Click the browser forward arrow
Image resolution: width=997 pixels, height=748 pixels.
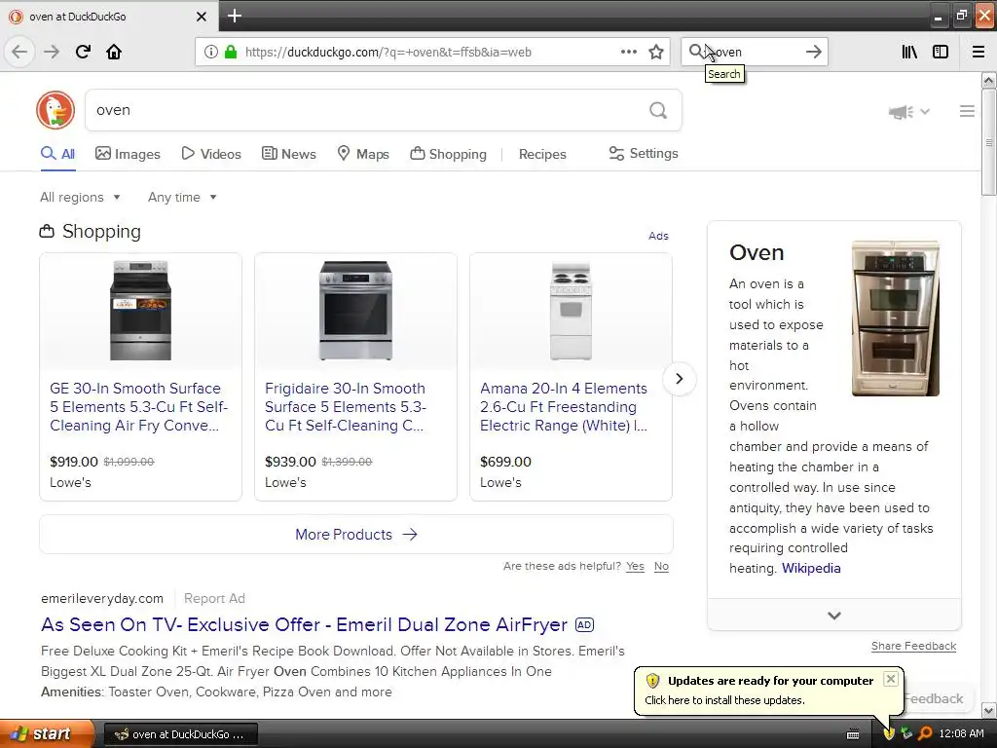click(x=52, y=52)
